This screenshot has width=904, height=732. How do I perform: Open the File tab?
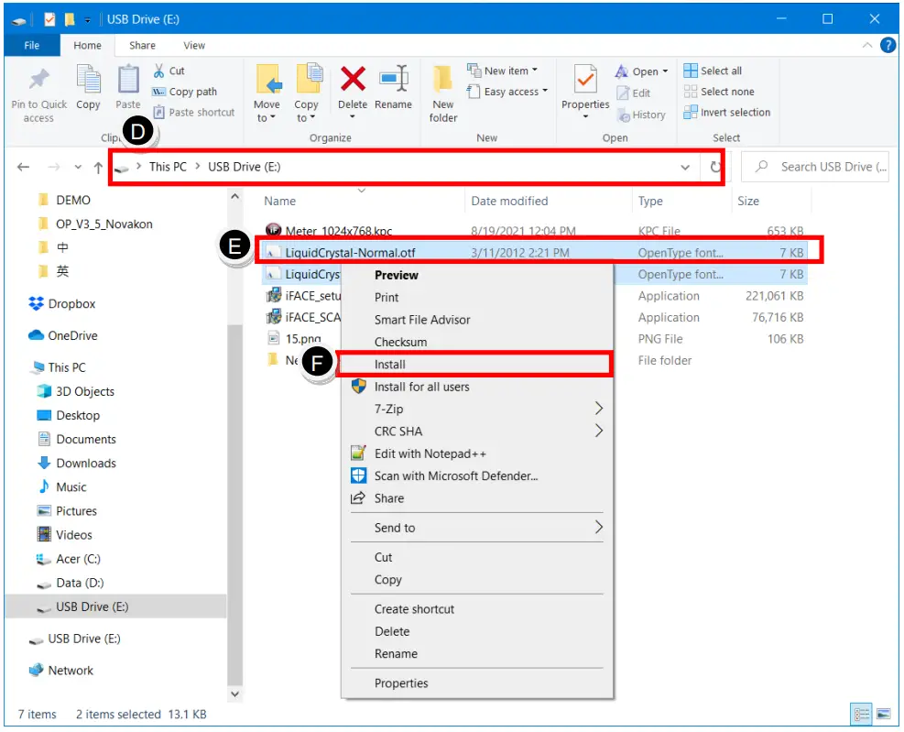pos(32,46)
